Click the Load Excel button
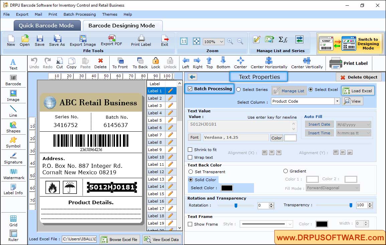 tap(358, 91)
